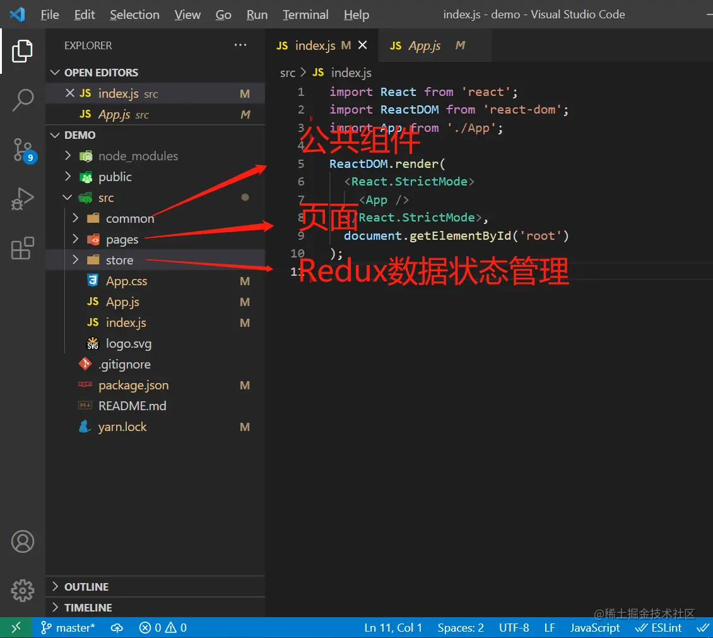713x638 pixels.
Task: Collapse the Open Editors section
Action: click(155, 73)
